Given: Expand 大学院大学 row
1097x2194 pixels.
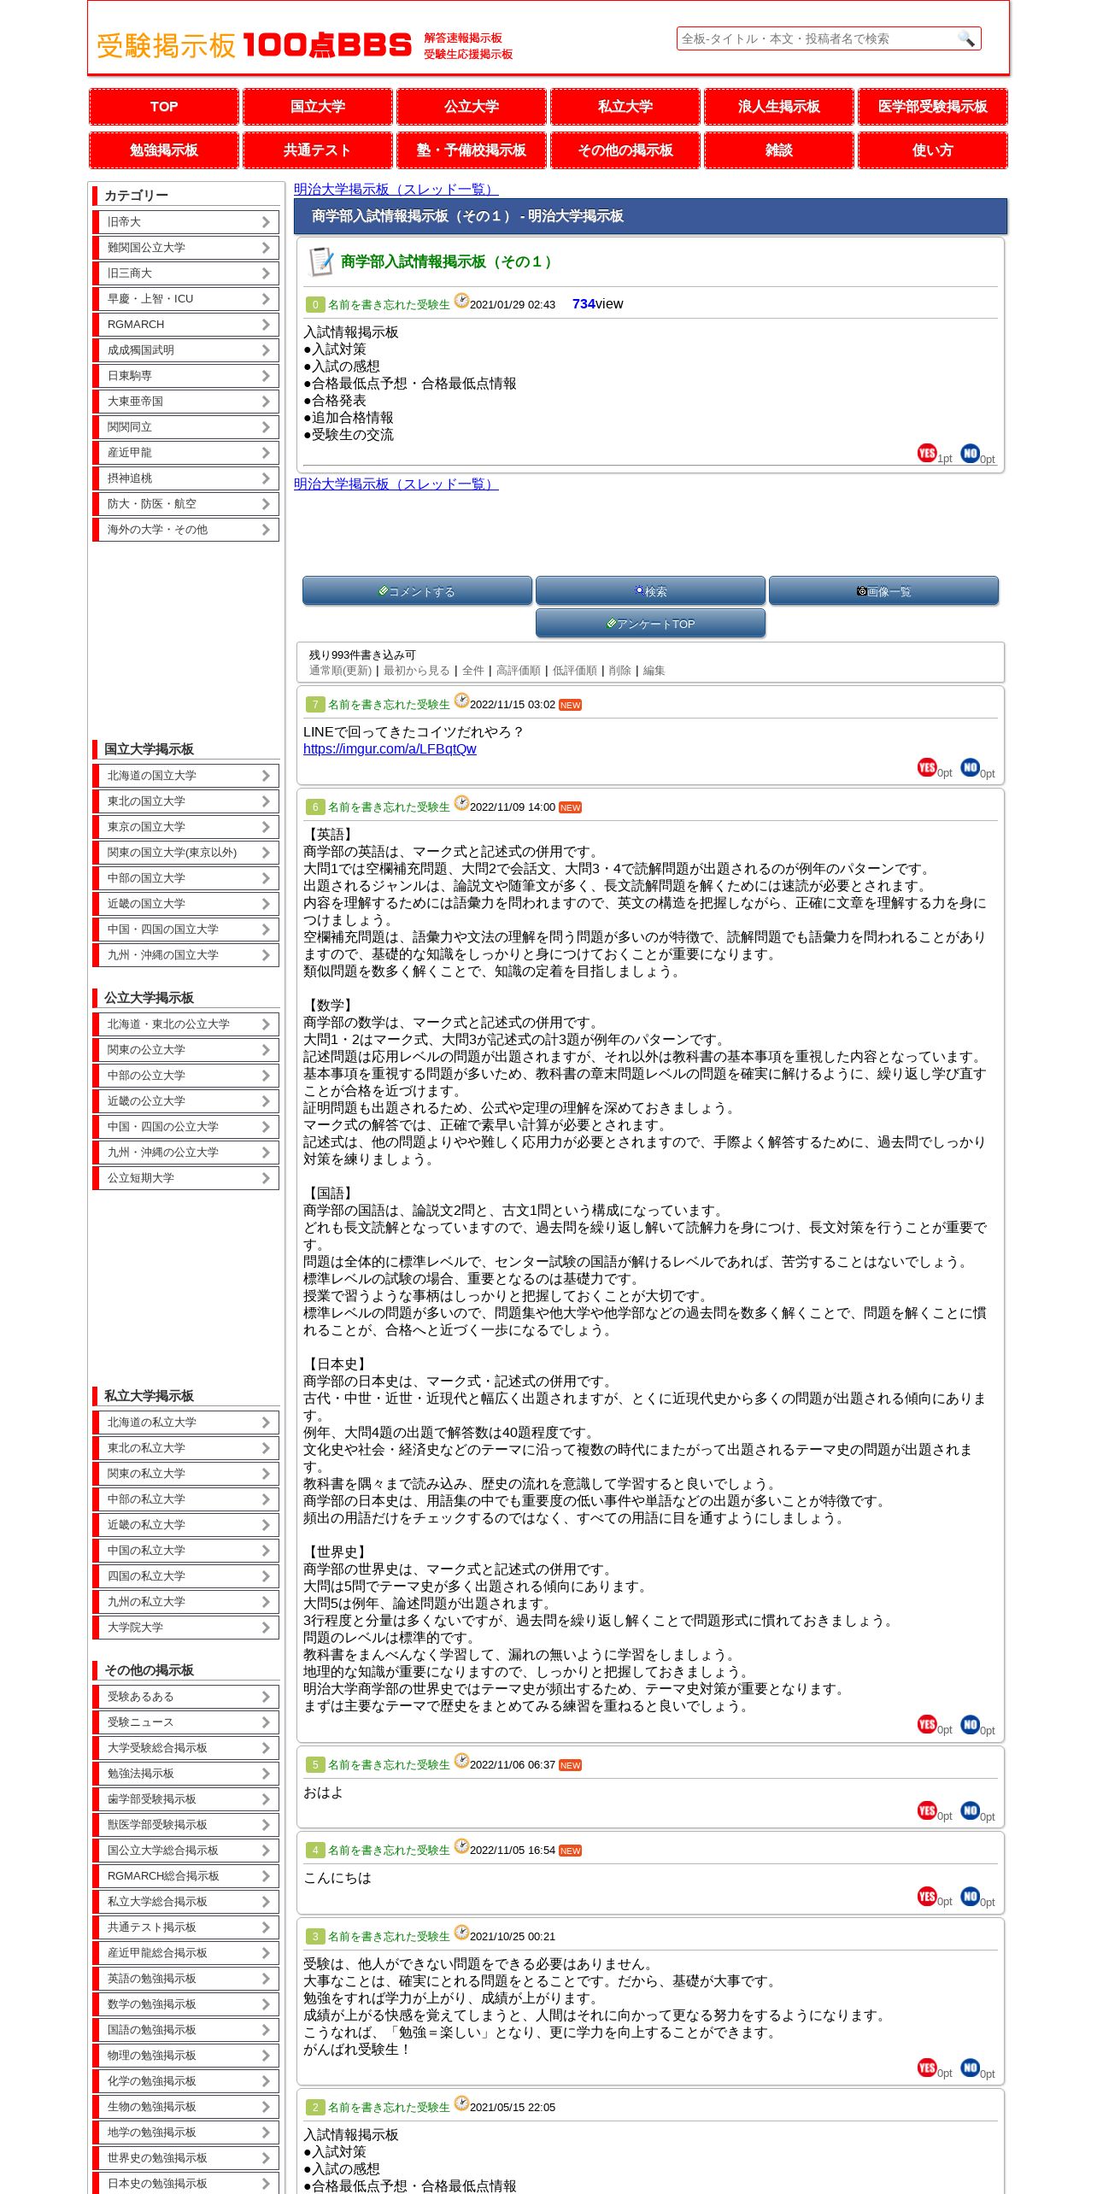Looking at the screenshot, I should pyautogui.click(x=186, y=1628).
